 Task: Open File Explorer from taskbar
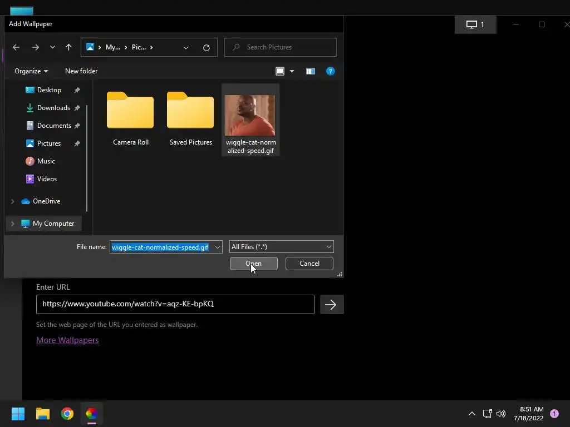click(x=42, y=414)
